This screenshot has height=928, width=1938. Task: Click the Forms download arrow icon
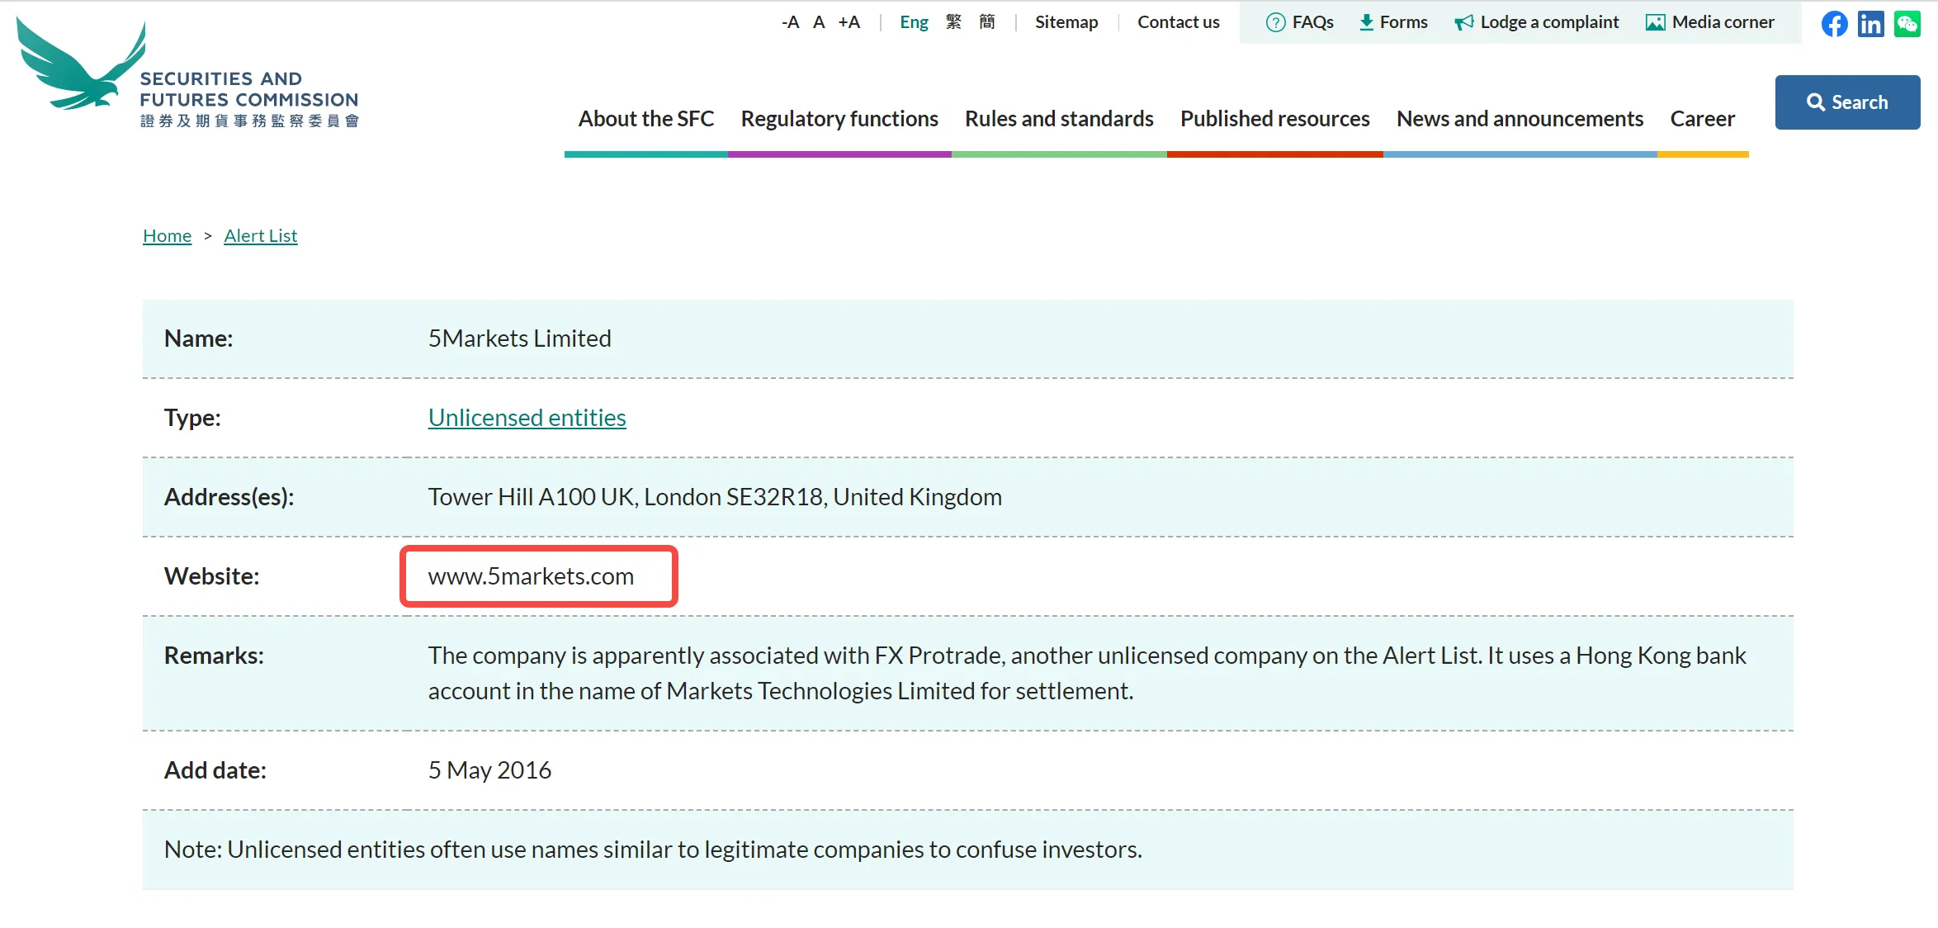[x=1367, y=22]
